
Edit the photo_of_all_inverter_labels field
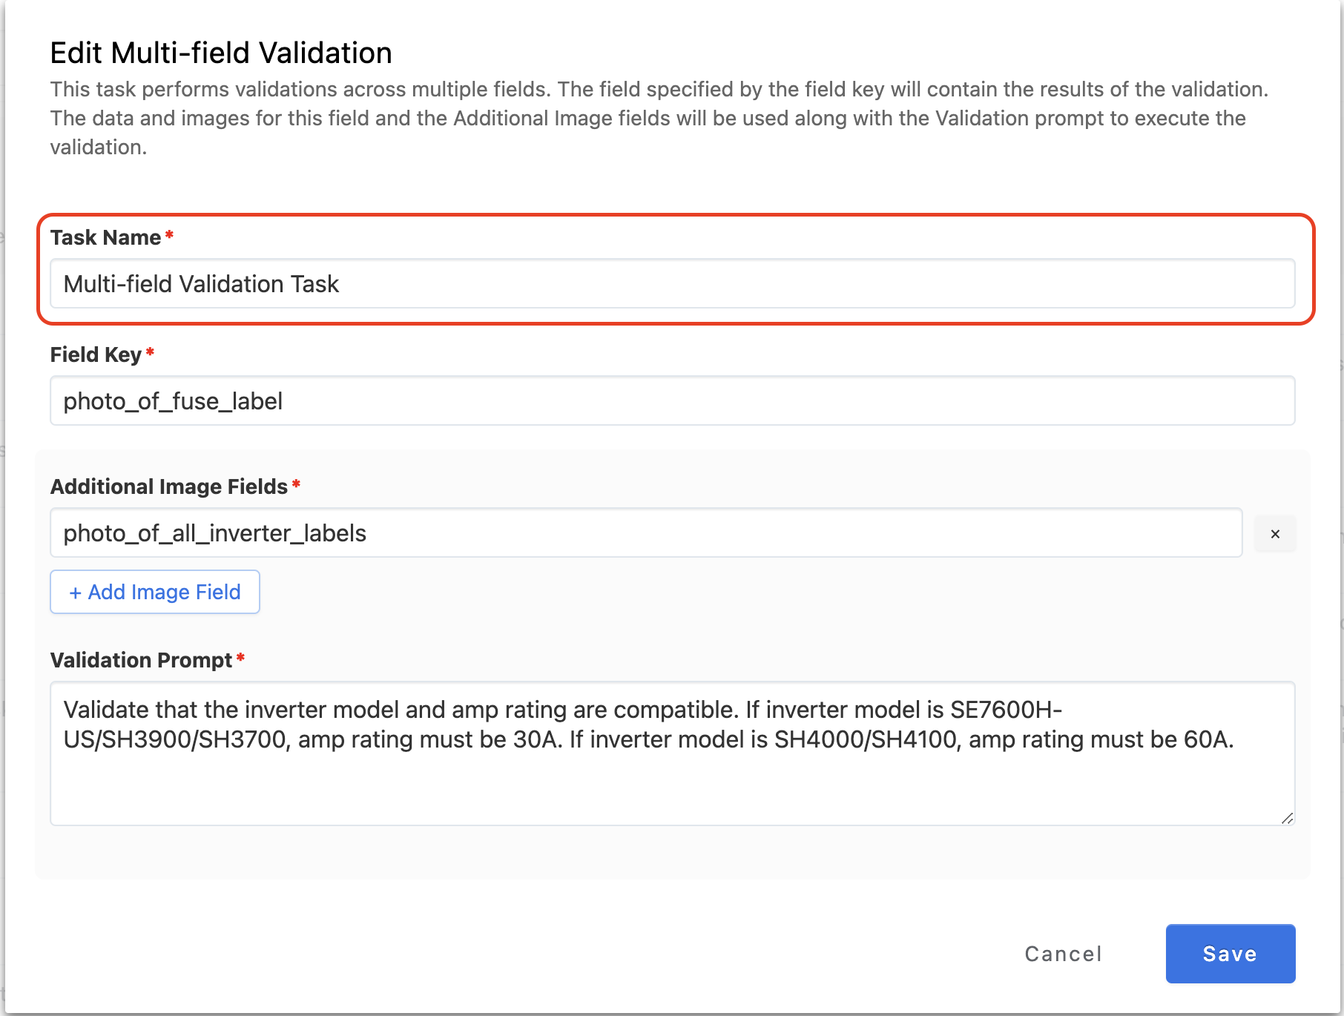tap(645, 533)
